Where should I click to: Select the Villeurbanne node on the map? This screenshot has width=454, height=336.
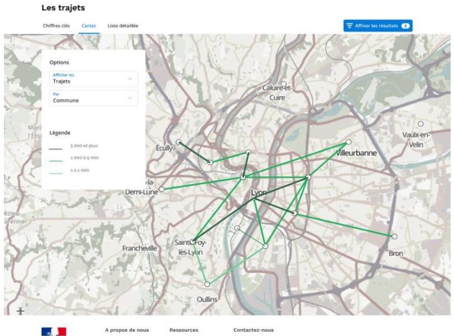pyautogui.click(x=348, y=142)
